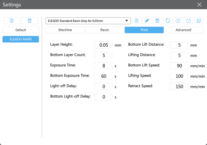Switch to the Machine tab
The height and width of the screenshot is (145, 207).
[65, 30]
